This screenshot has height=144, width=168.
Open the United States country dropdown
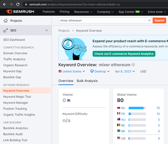tap(72, 71)
